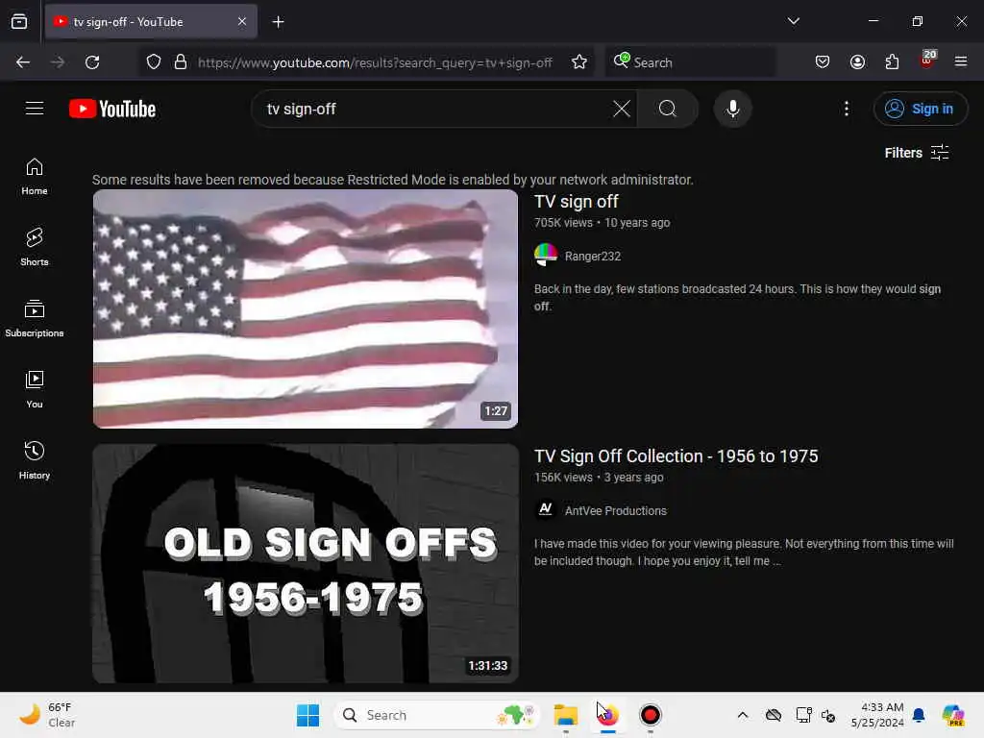This screenshot has height=738, width=984.
Task: Open Firefox View from the tab bar
Action: click(19, 22)
